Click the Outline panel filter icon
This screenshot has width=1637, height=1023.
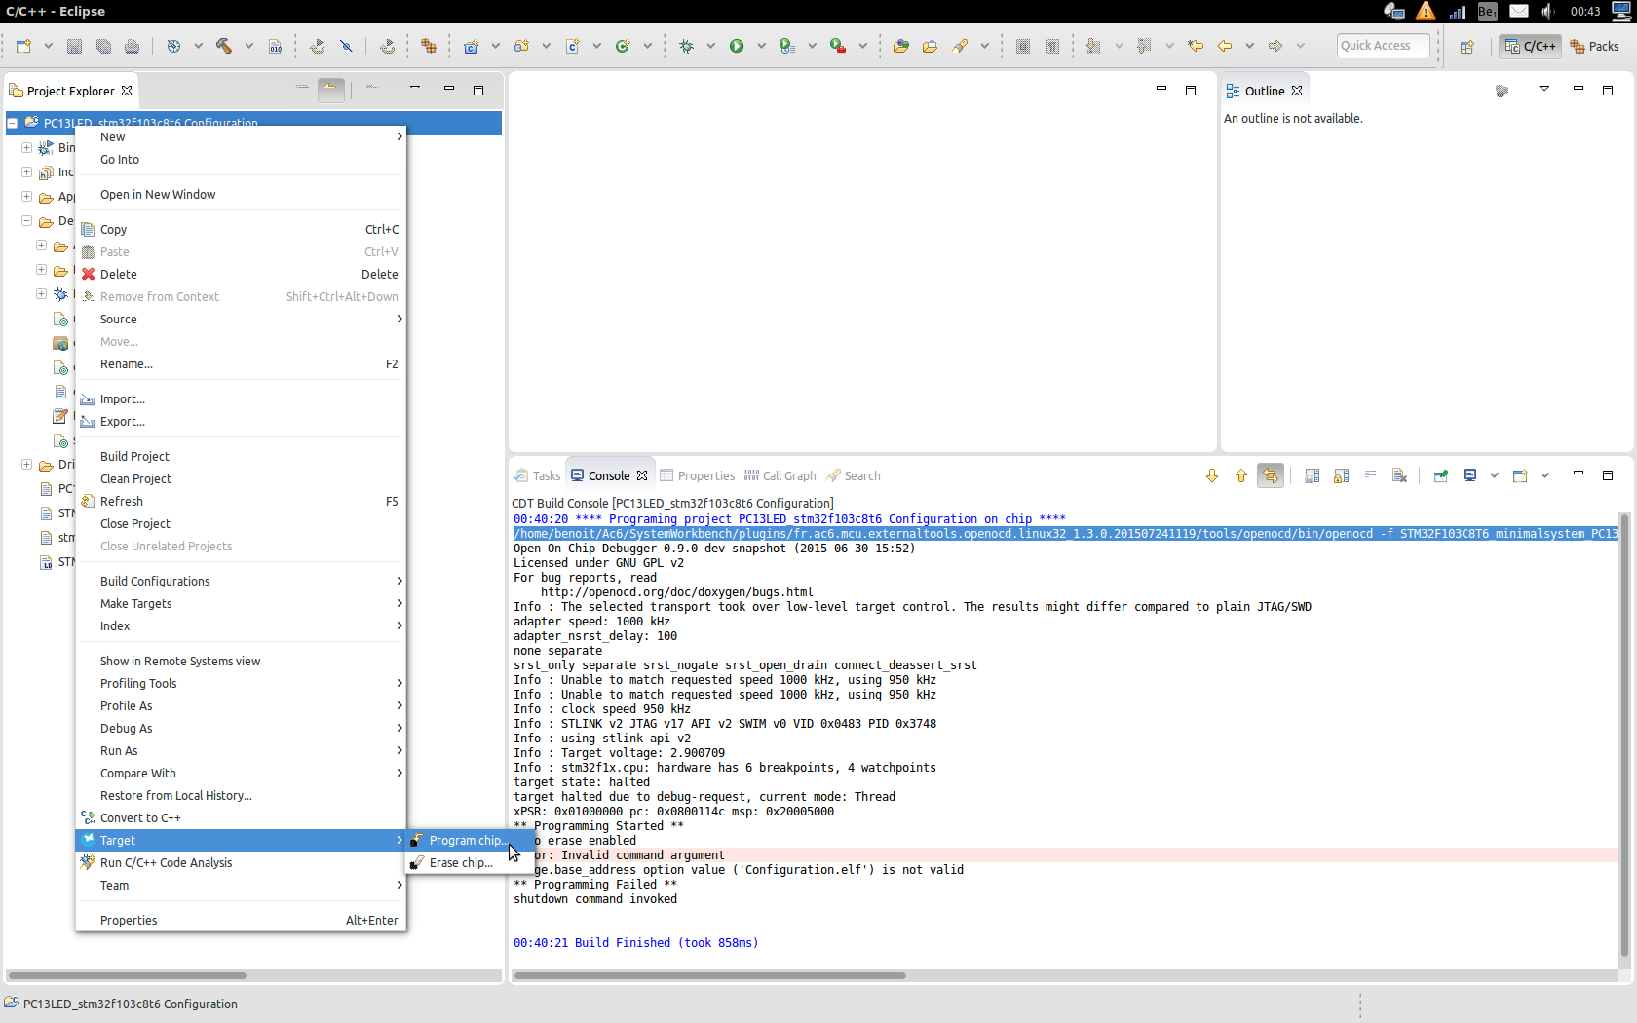1502,91
